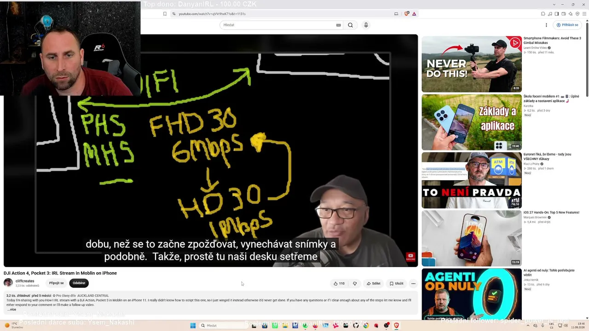Viewport: 589px width, 331px height.
Task: Open the cliffcreates channel avatar
Action: 8,283
